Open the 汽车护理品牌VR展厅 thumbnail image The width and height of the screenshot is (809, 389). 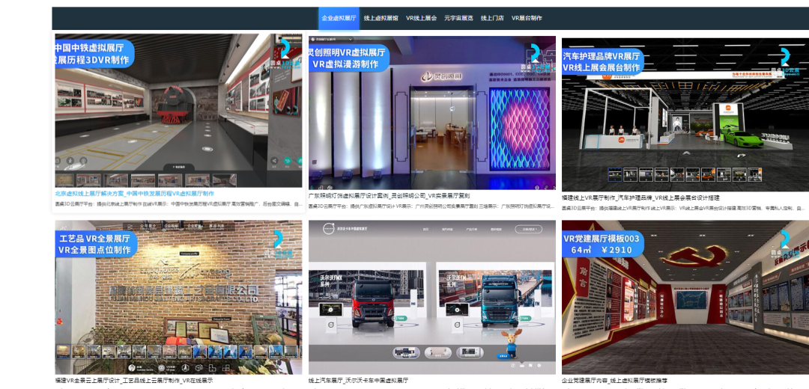coord(685,114)
